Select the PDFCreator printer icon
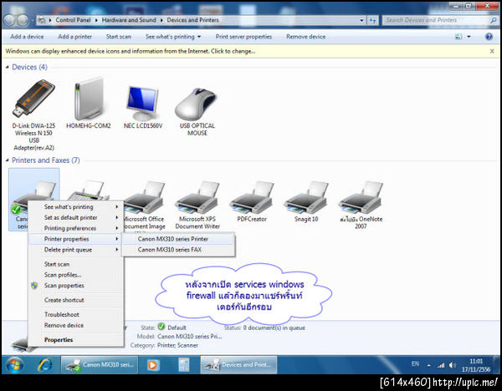Image resolution: width=502 pixels, height=391 pixels. tap(252, 201)
